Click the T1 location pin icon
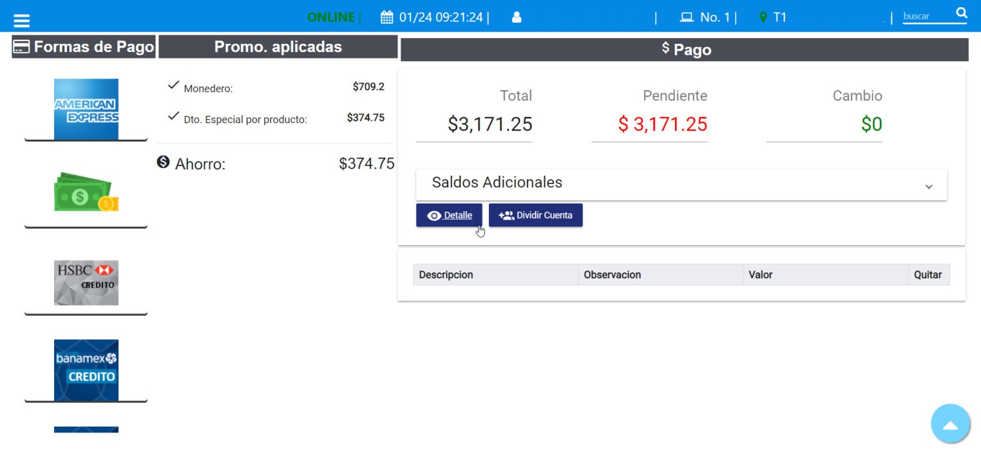 763,17
